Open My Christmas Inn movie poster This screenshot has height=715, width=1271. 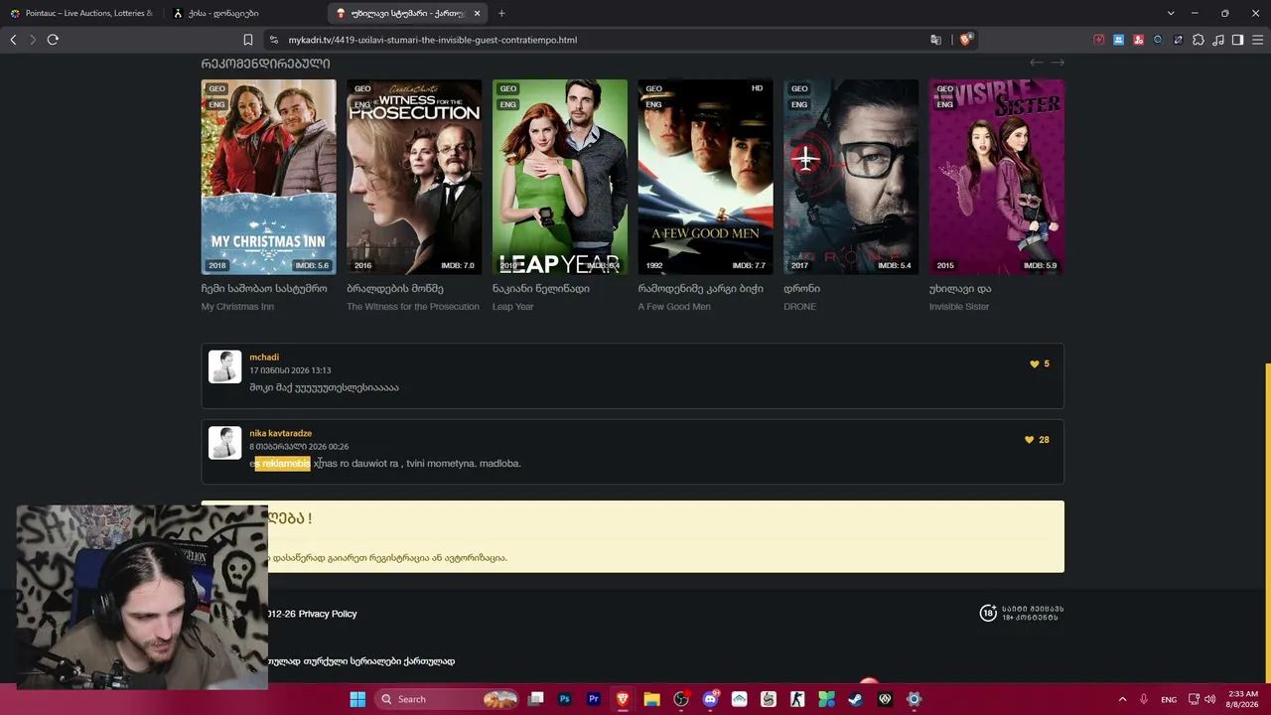tap(268, 177)
